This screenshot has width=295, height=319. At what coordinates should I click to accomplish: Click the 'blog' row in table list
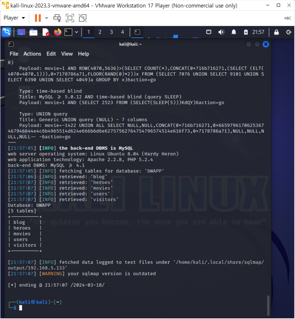tap(19, 222)
